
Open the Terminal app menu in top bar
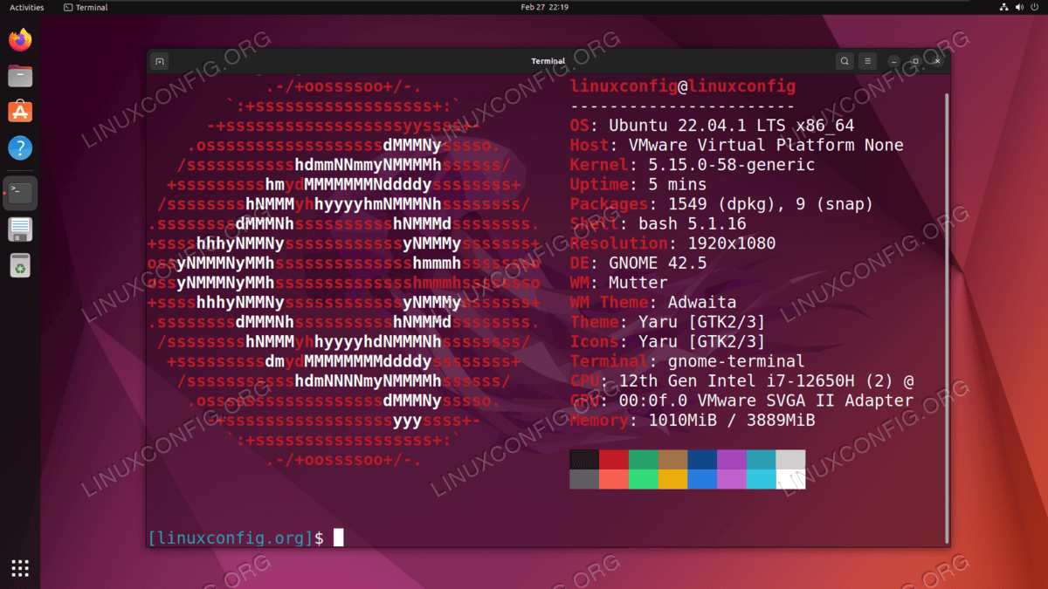pyautogui.click(x=86, y=7)
